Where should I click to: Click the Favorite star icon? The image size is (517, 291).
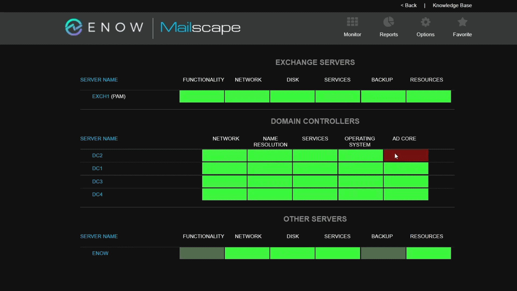point(462,22)
